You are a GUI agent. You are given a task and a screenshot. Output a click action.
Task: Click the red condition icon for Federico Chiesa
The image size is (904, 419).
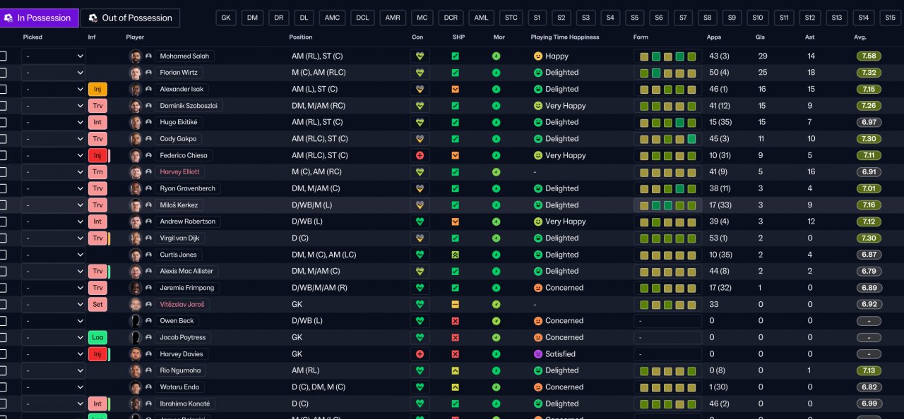click(x=420, y=155)
